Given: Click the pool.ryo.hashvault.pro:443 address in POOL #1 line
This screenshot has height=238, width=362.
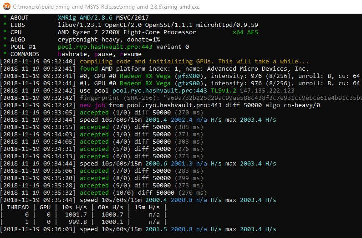Looking at the screenshot, I should coord(105,47).
